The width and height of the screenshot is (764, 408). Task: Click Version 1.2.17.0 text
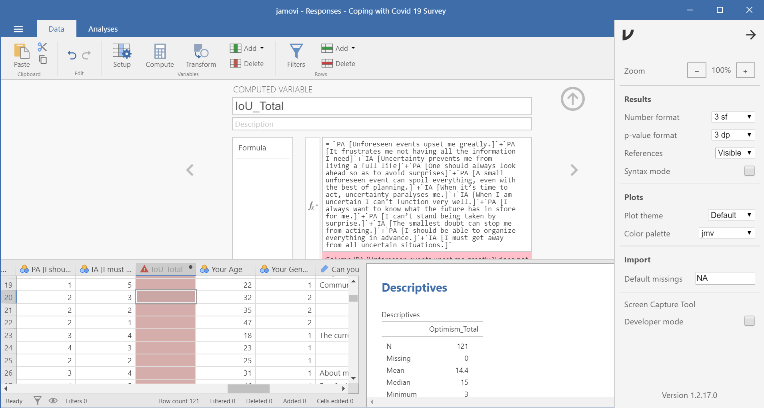click(689, 395)
